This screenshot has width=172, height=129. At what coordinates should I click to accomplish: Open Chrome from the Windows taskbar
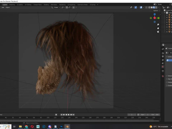click(26, 126)
